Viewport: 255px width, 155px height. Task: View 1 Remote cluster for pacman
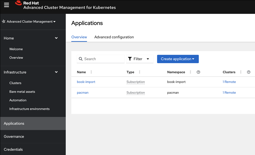[x=229, y=93]
